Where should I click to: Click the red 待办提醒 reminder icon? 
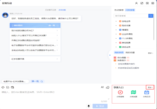[115, 58]
